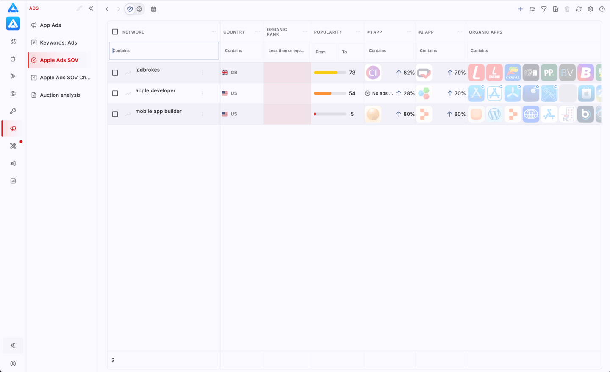Click the filter funnel icon in toolbar
Screen dimensions: 610x372
point(544,9)
